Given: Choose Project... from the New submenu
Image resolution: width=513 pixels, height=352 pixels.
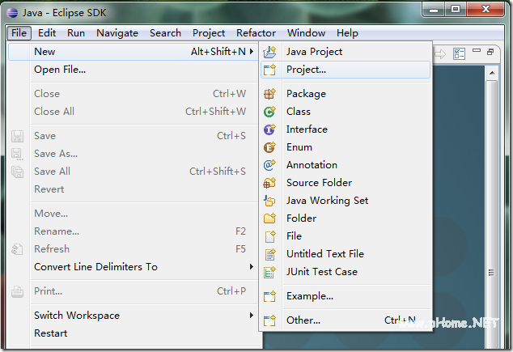Looking at the screenshot, I should (x=306, y=70).
